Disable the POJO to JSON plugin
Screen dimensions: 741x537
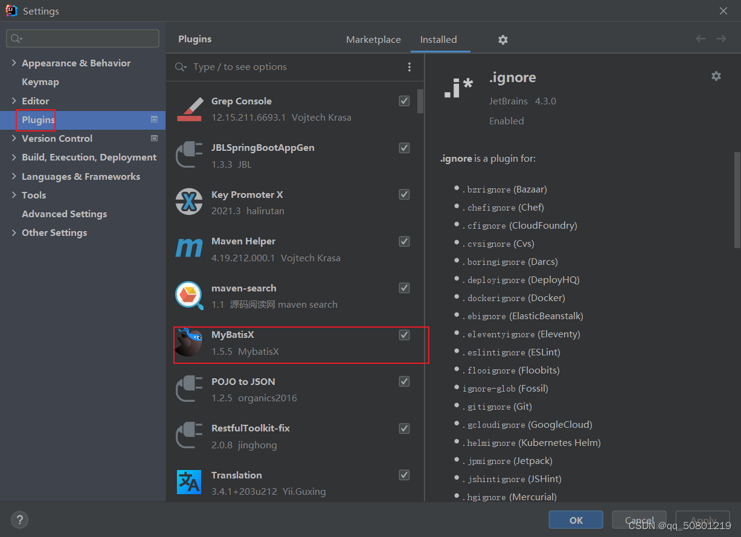click(405, 381)
